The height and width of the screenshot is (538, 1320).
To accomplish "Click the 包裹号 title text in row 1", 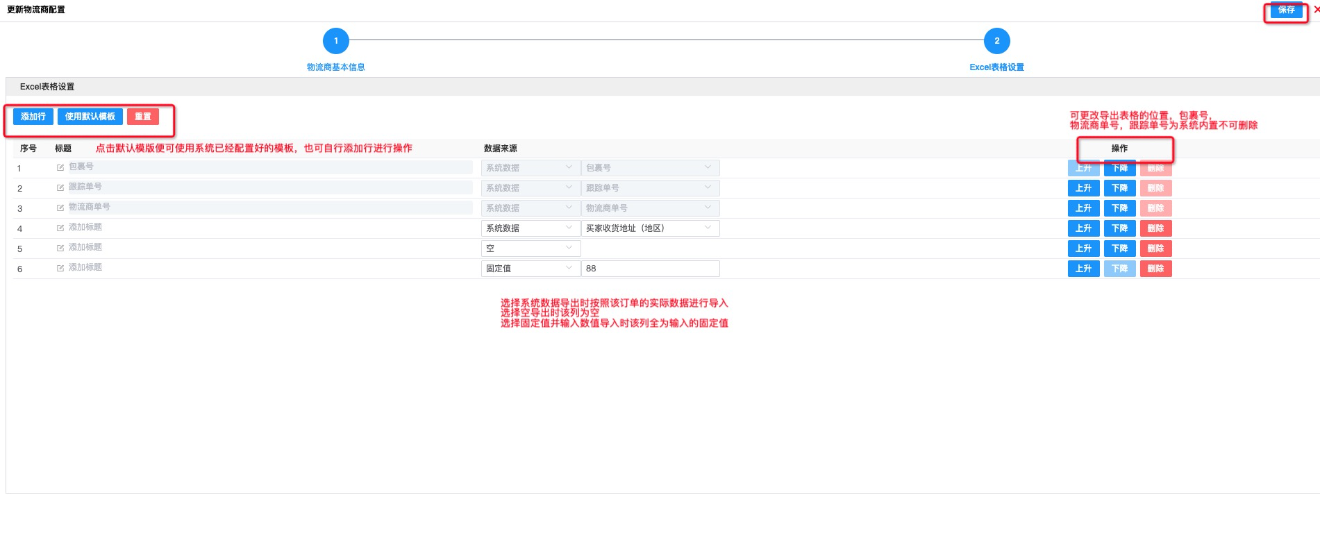I will click(x=81, y=167).
